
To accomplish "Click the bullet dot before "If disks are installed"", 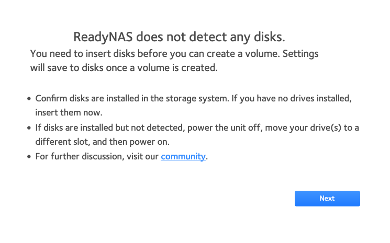I will tap(28, 128).
